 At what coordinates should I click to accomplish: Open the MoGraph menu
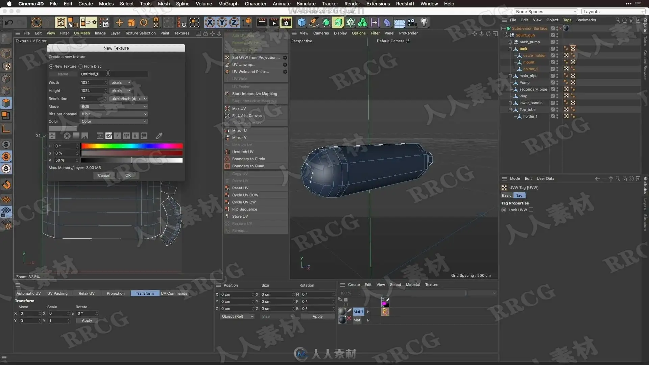228,4
